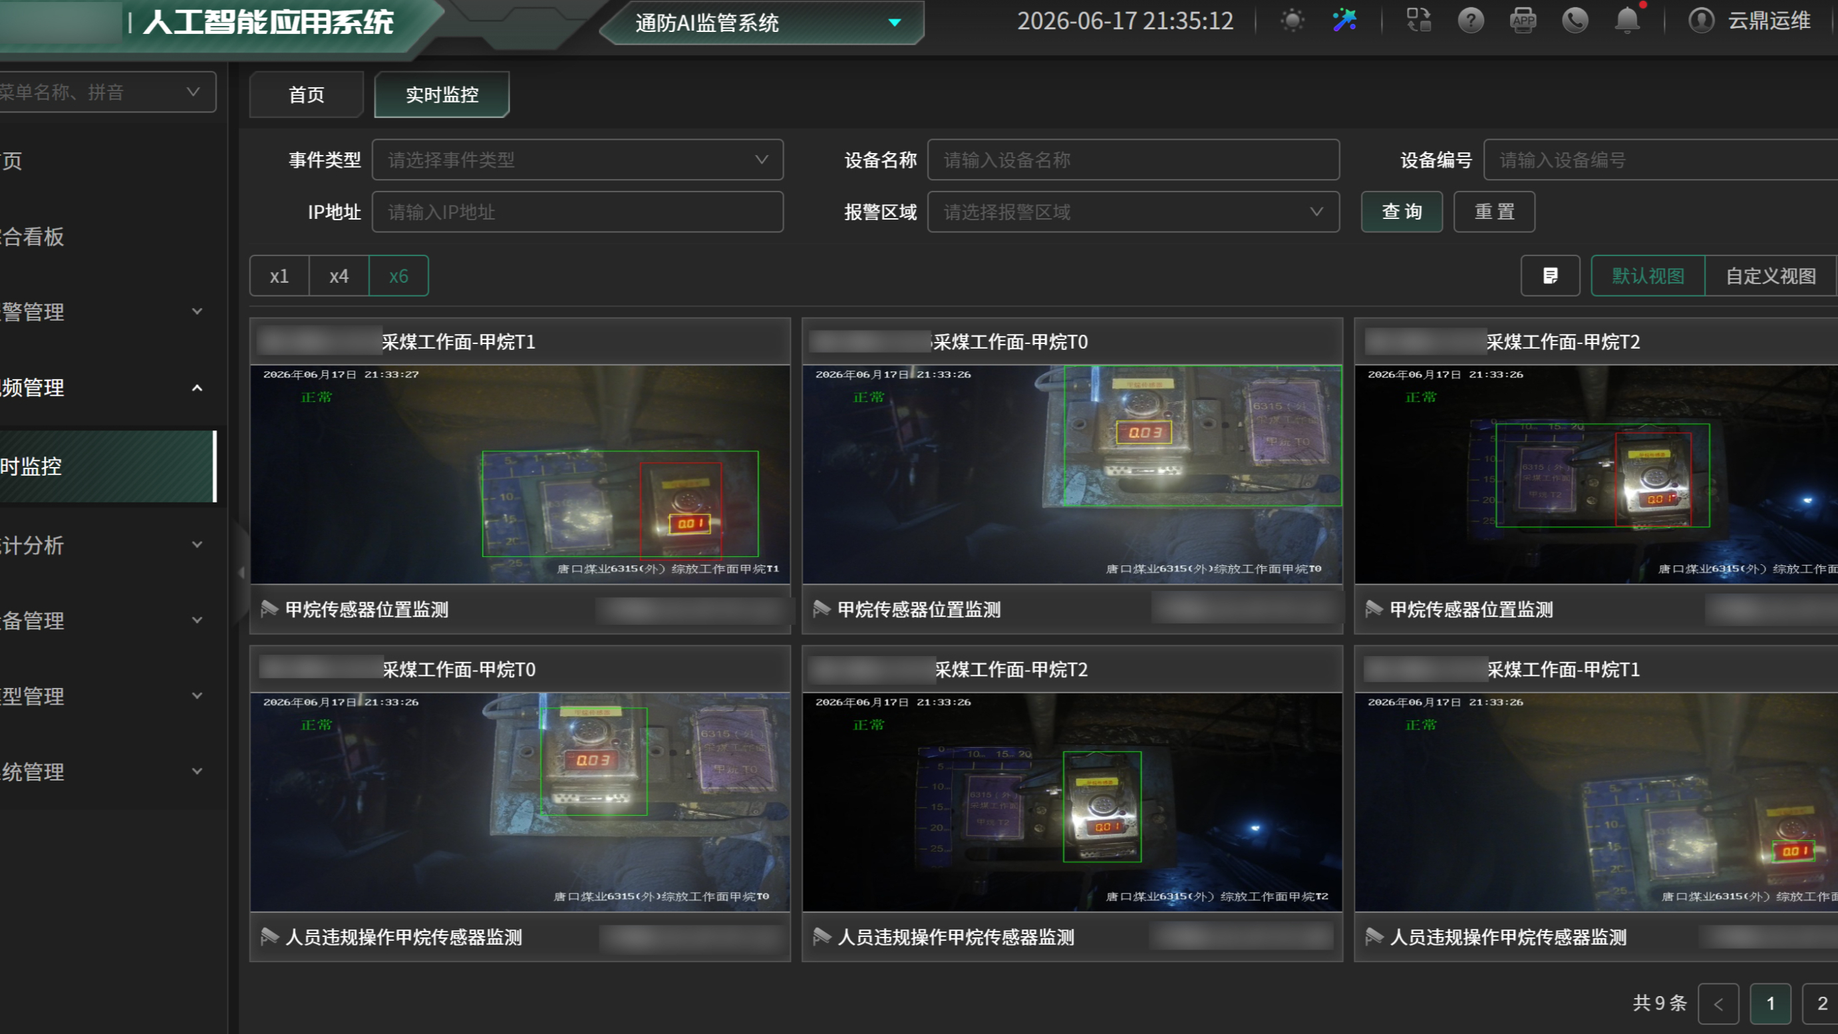Switch to 自定义视图 view mode
1838x1034 pixels.
(x=1771, y=275)
